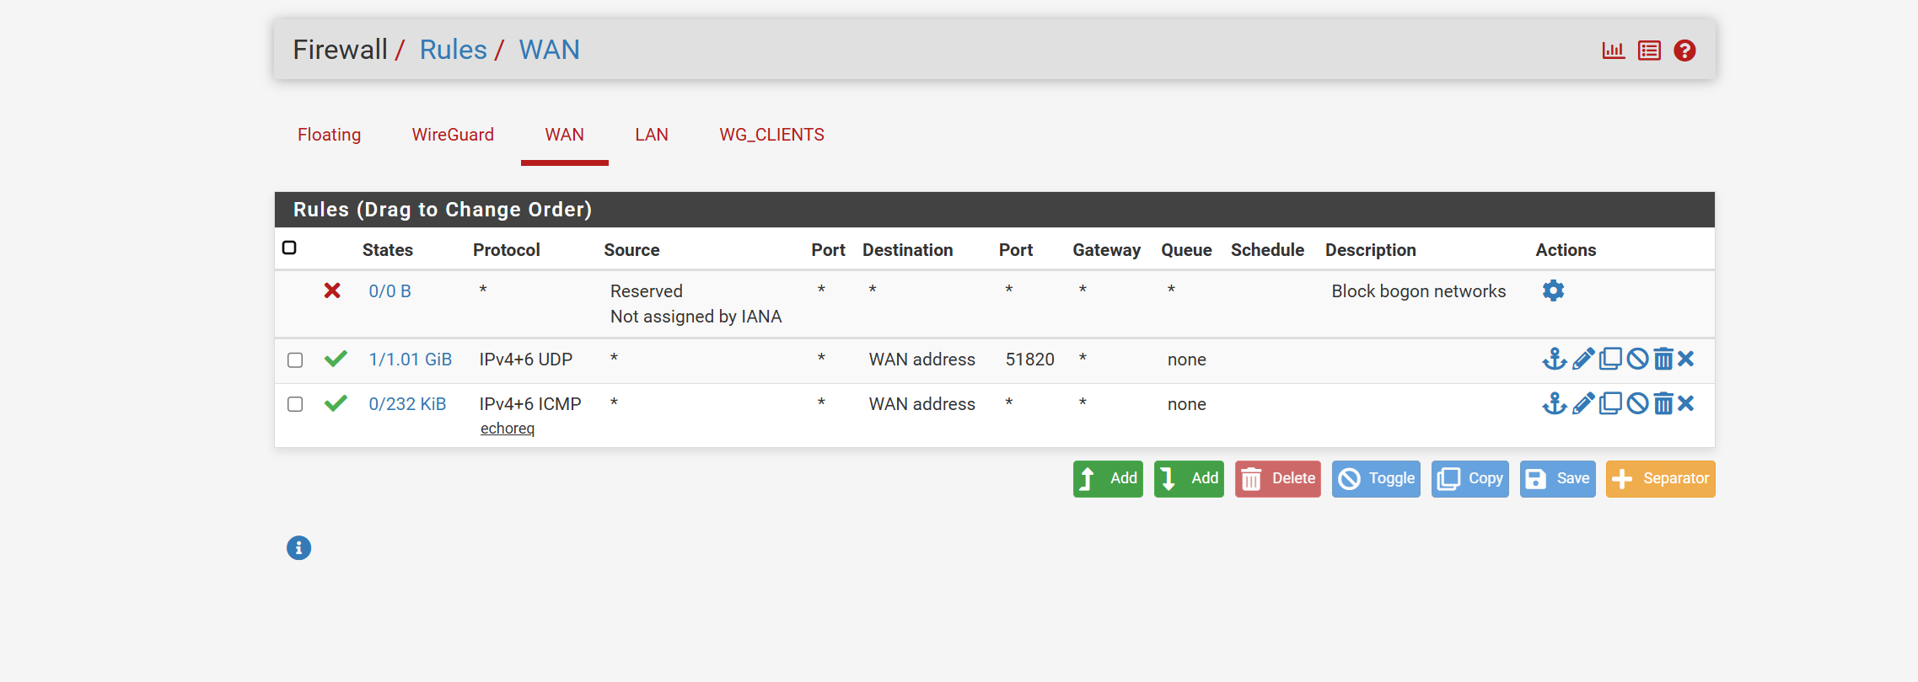Click the red Delete button
This screenshot has width=1918, height=682.
tap(1278, 479)
